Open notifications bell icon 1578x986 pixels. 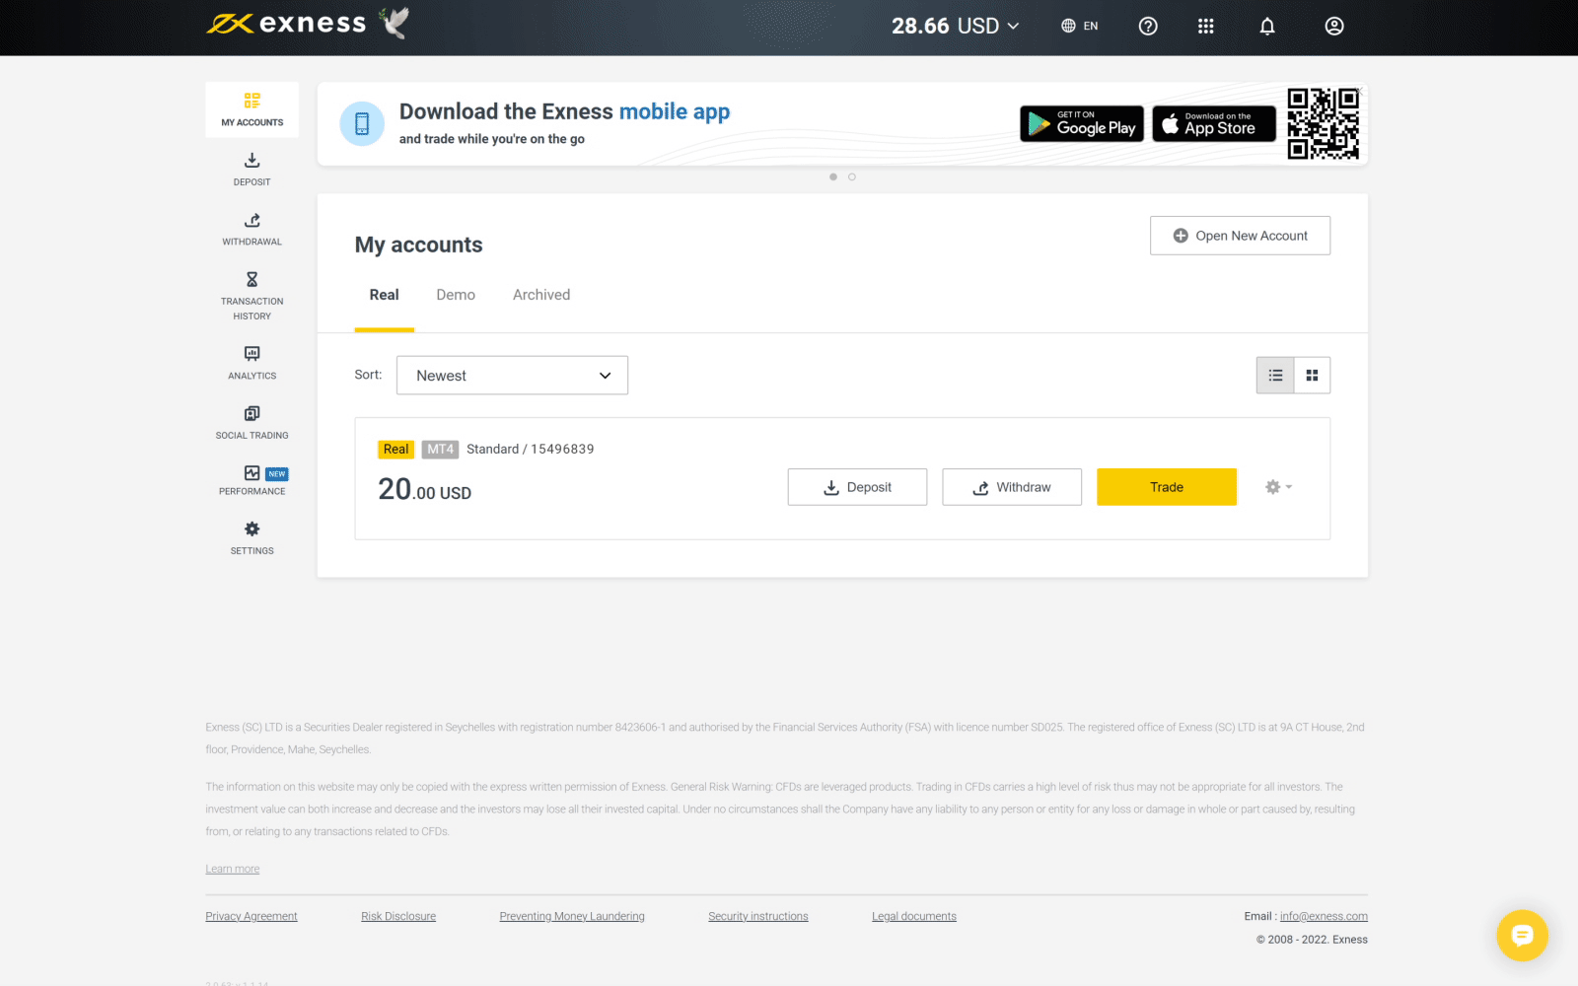[x=1267, y=27]
